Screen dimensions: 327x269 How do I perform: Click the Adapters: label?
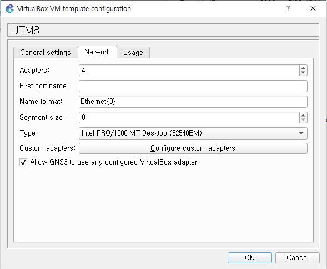pyautogui.click(x=34, y=71)
